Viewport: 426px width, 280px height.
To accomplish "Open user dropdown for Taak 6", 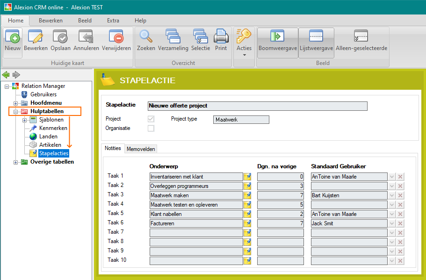I will pyautogui.click(x=392, y=223).
